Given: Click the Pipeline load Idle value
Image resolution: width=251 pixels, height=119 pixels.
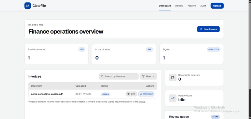Looking at the screenshot, I should point(182,100).
